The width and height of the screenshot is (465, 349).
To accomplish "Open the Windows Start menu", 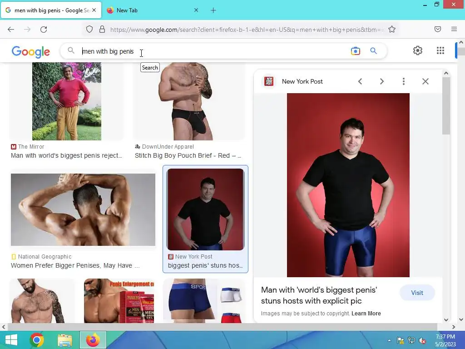I will pos(11,340).
